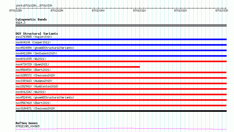This screenshot has width=234, height=132.
Task: Click the chr6:87010280..87010330 region label
Action: click(x=34, y=6)
